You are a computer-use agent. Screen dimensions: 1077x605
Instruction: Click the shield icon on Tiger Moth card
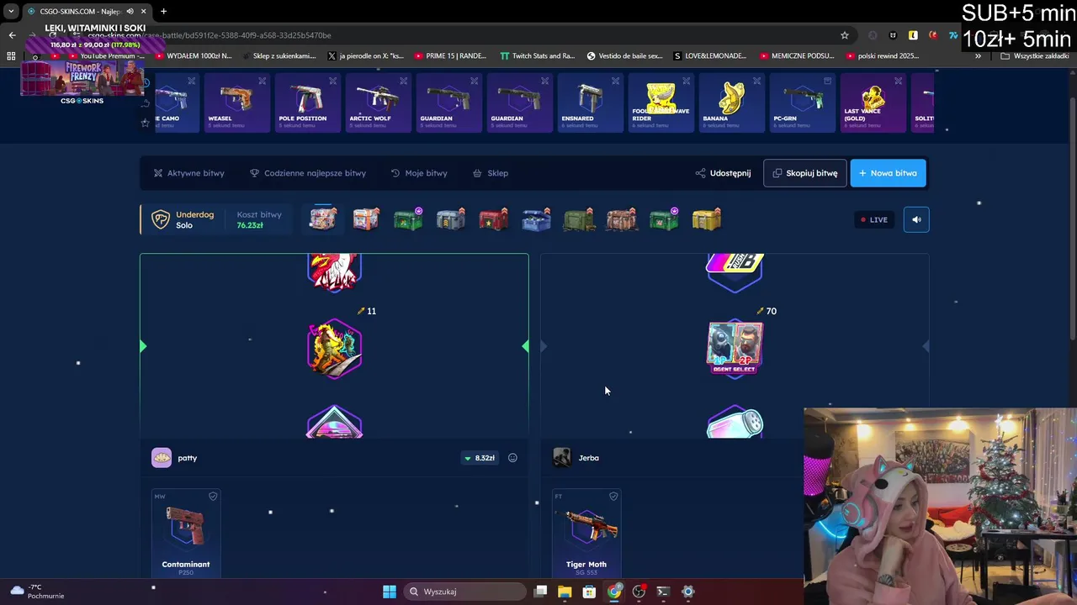pos(613,497)
